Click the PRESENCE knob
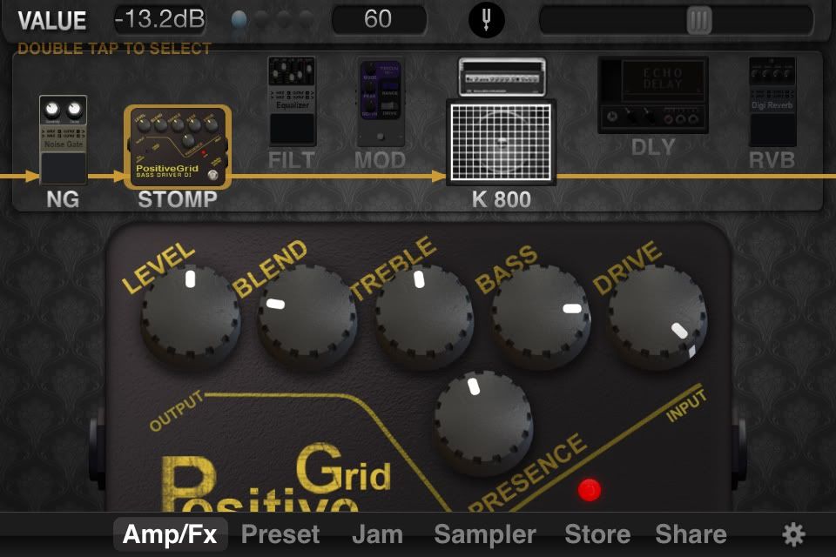Image resolution: width=836 pixels, height=557 pixels. (x=483, y=421)
